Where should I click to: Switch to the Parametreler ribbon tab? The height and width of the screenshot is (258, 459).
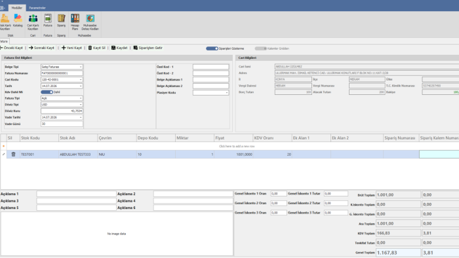[x=37, y=8]
